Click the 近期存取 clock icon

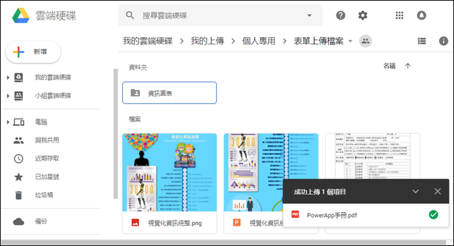[18, 159]
